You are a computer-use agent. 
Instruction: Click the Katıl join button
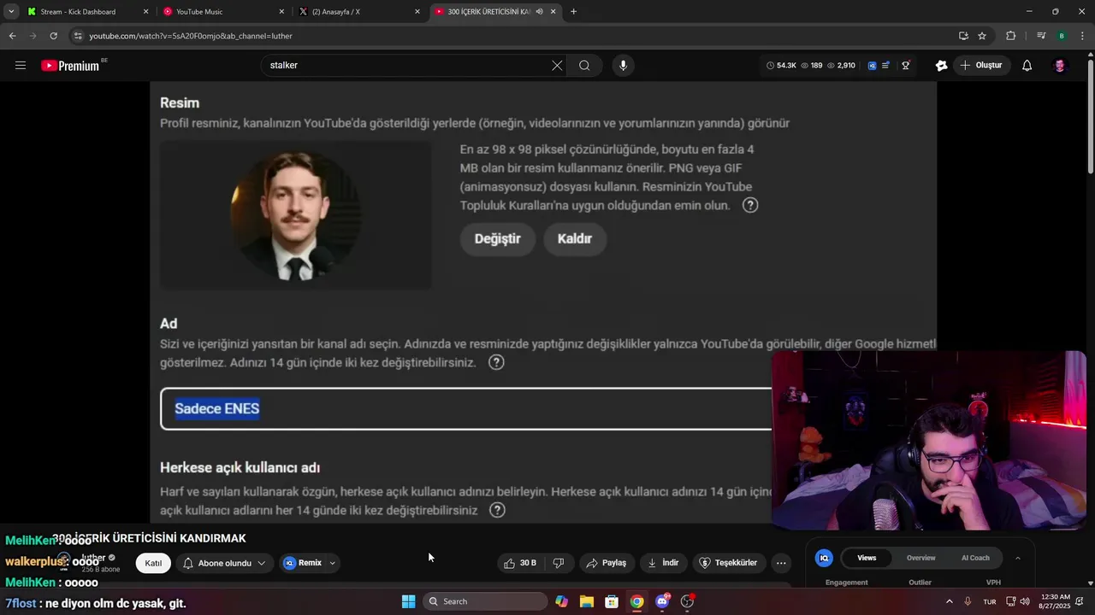(153, 563)
